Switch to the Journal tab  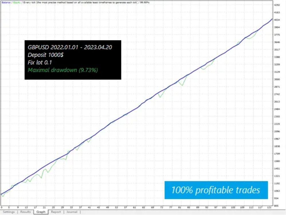click(72, 212)
